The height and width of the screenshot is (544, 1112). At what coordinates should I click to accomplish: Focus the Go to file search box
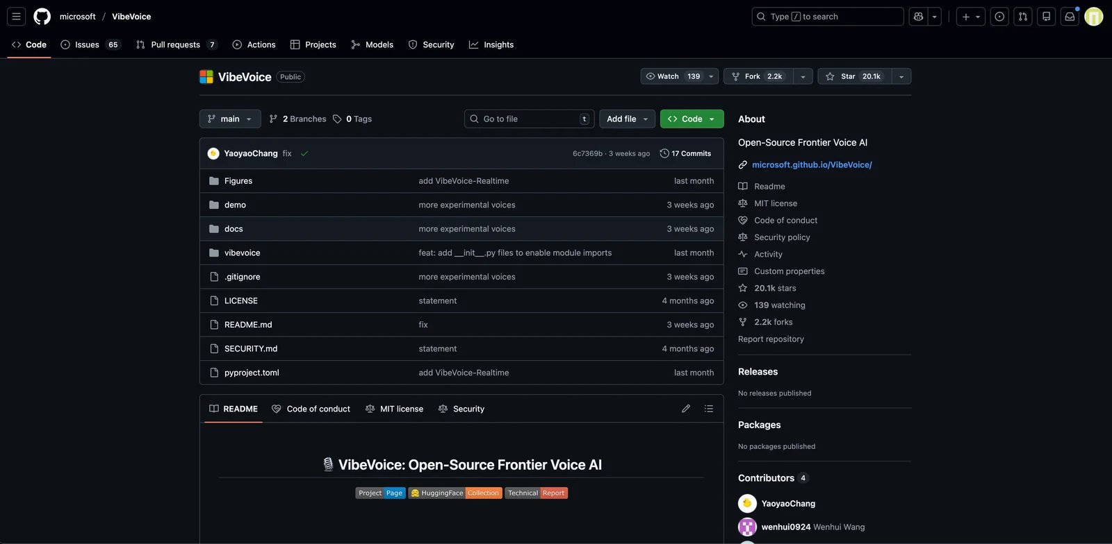[x=530, y=119]
